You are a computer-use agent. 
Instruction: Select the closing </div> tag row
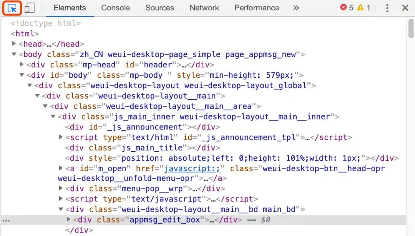coord(79,230)
